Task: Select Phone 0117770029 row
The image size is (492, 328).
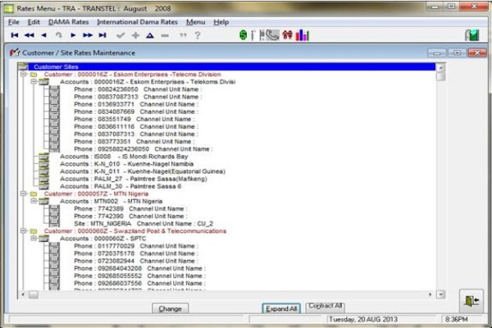Action: pos(136,246)
